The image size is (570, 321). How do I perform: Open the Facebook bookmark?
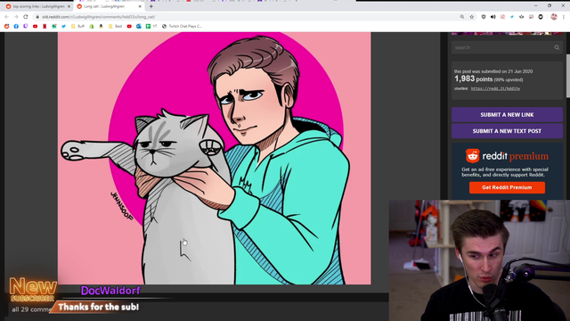coord(16,26)
